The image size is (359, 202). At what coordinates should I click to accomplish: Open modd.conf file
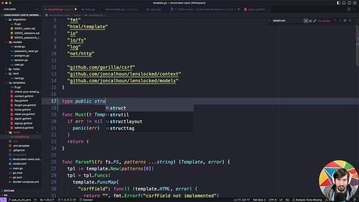pos(20,164)
